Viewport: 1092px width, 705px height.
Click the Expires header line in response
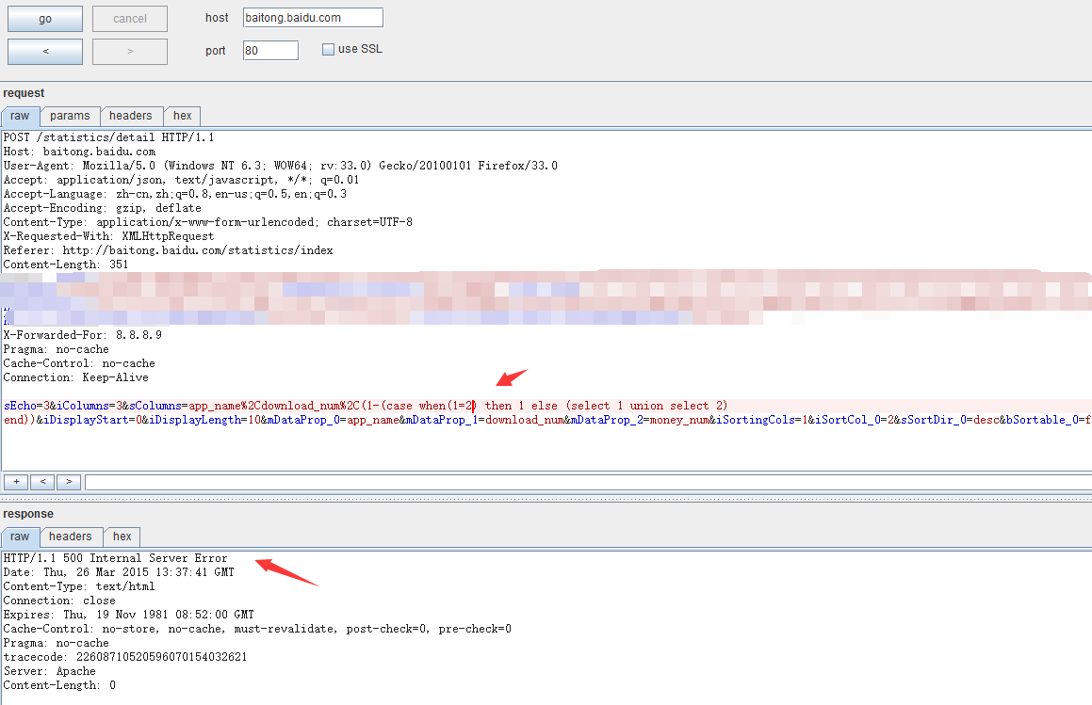pos(129,615)
